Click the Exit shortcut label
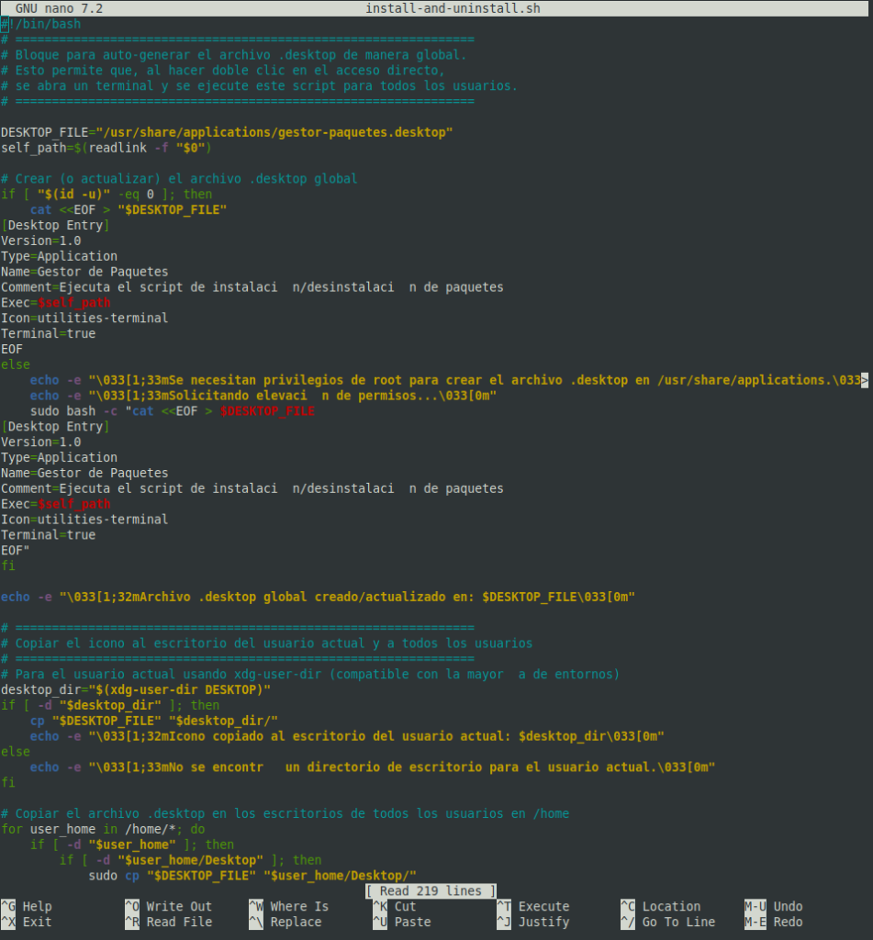This screenshot has height=940, width=873. coord(27,922)
